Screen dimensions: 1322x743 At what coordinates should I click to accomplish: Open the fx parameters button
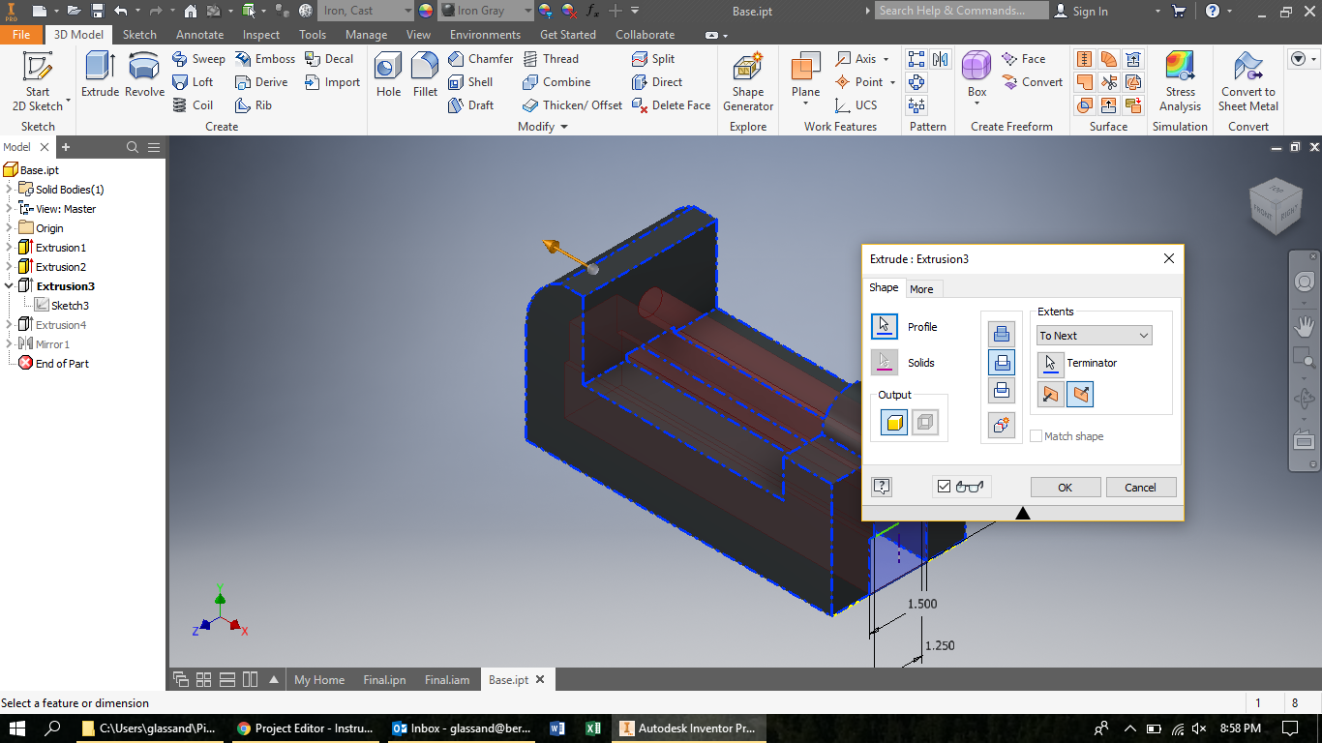593,11
